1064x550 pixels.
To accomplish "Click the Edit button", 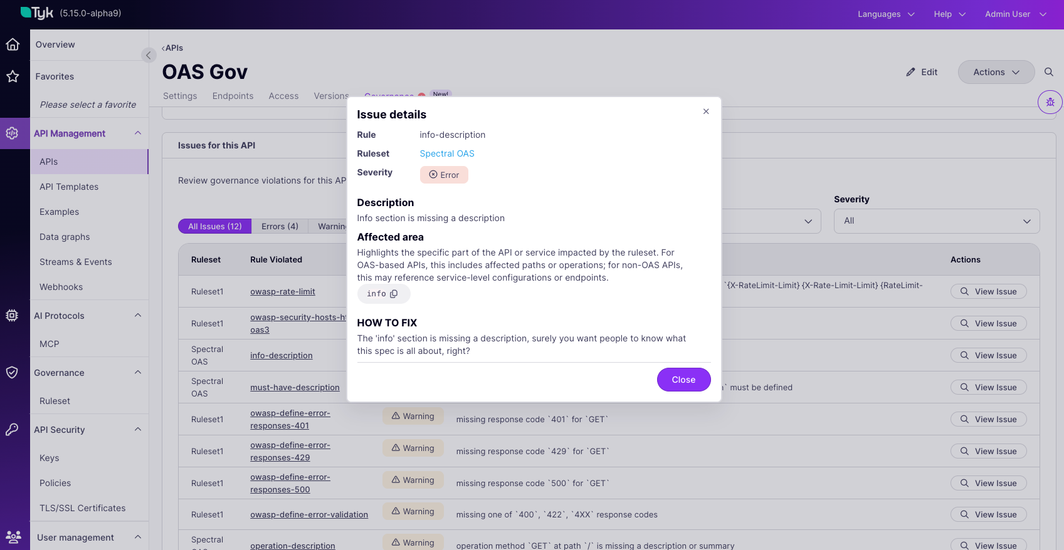I will 922,72.
